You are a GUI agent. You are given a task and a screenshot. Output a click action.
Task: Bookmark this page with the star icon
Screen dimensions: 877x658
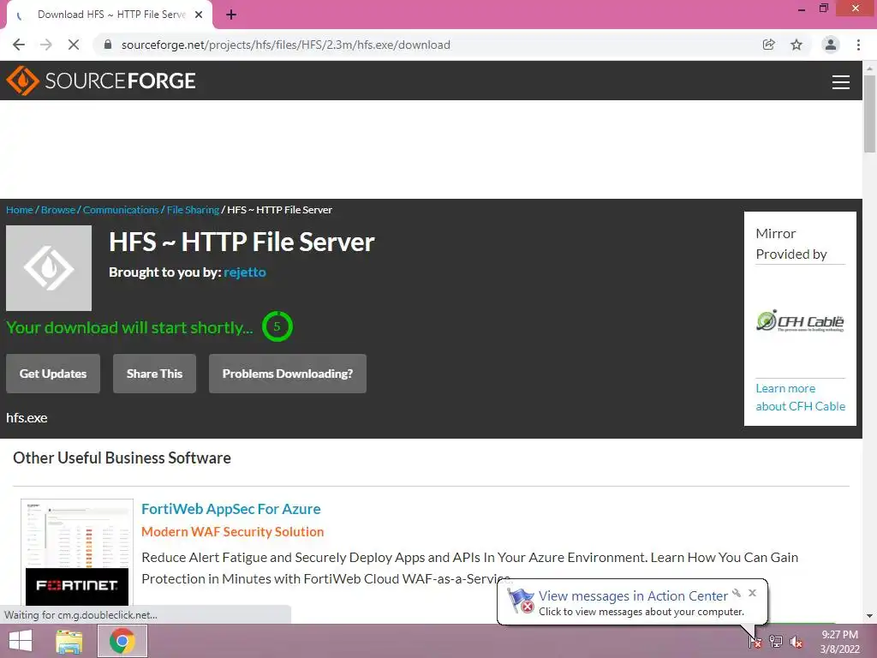[796, 45]
